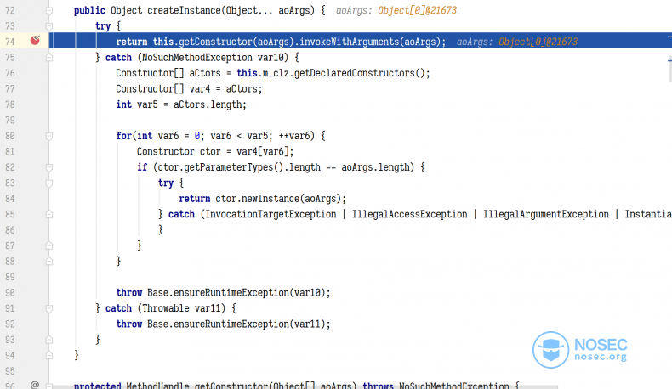Click ensureRuntimeException on line 90
The image size is (672, 389).
tap(231, 293)
